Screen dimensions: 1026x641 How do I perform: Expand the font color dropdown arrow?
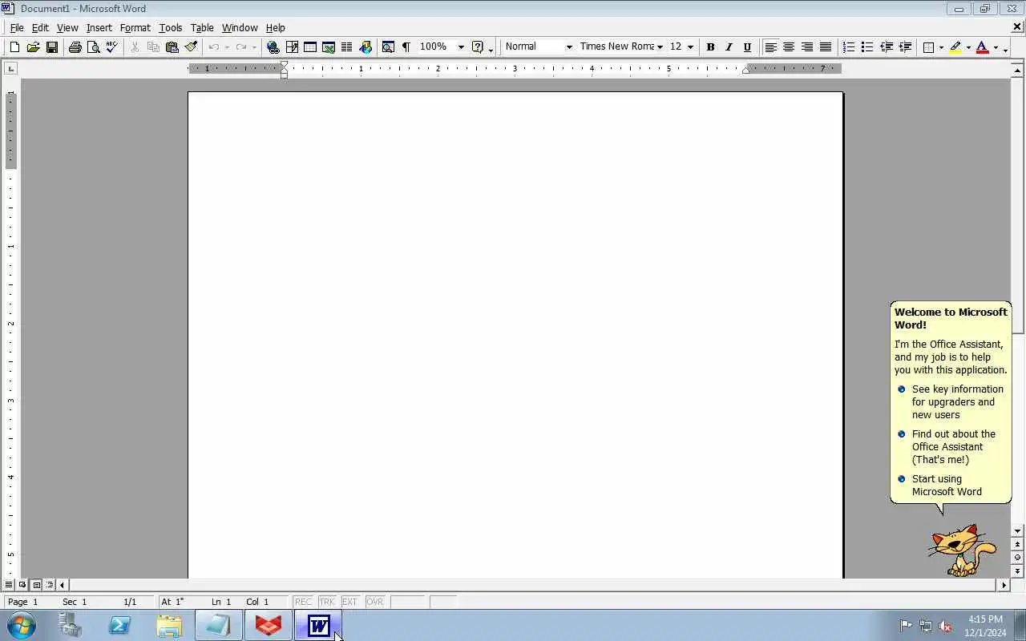tap(996, 47)
